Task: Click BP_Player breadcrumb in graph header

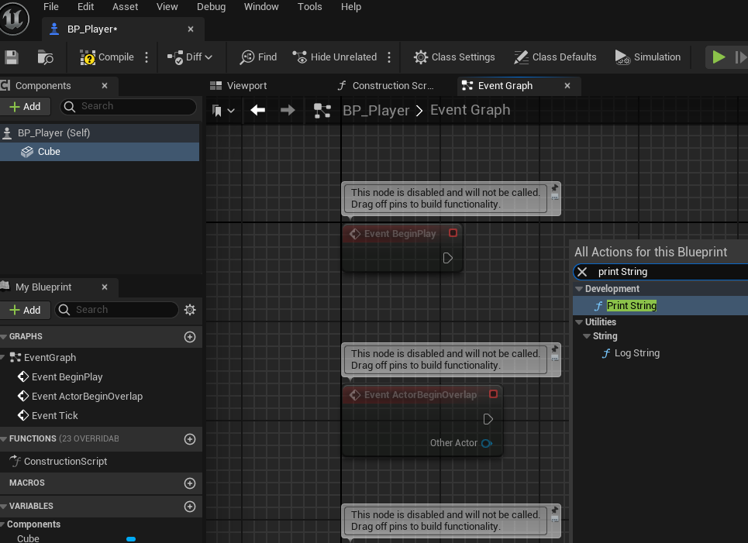Action: (376, 111)
